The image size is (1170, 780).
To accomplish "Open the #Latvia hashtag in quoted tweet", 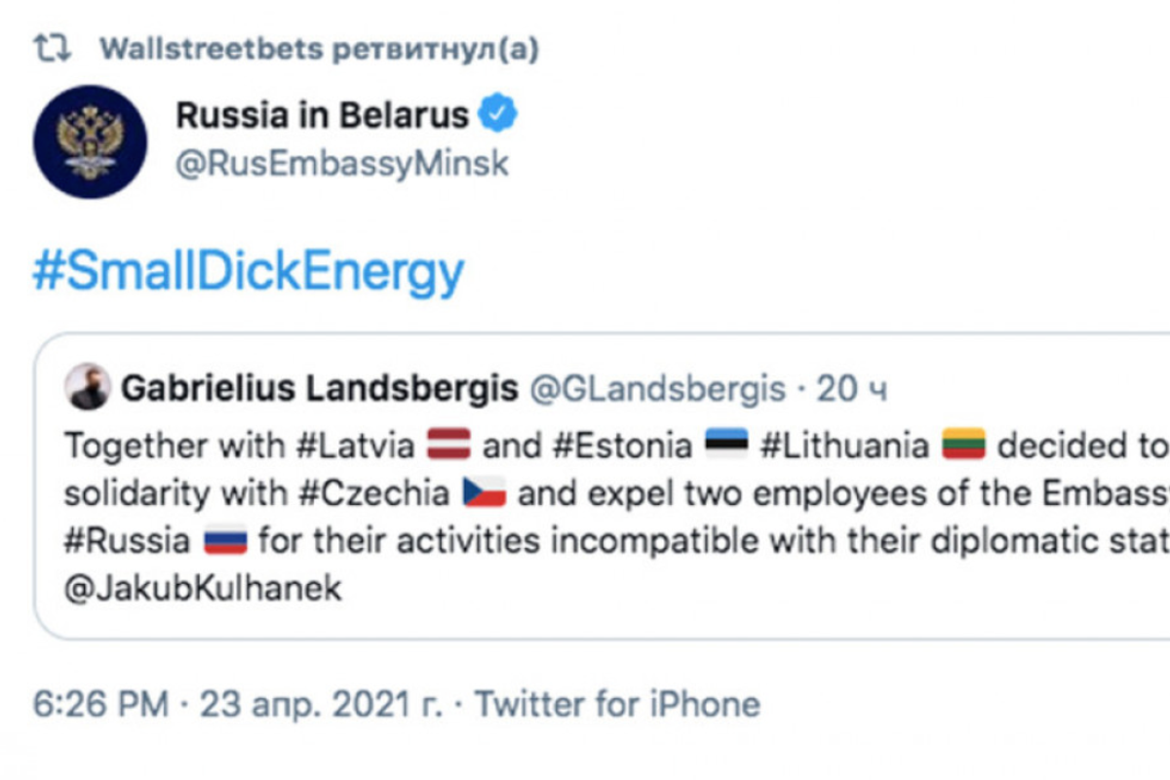I will pos(356,447).
